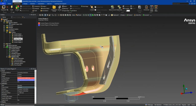Insert a Chart from the ribbon
The width and height of the screenshot is (196, 106).
(x=35, y=11)
